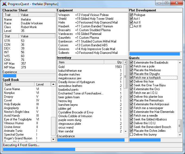The width and height of the screenshot is (185, 154).
Task: Select the Gold inventory row
Action: point(90,67)
